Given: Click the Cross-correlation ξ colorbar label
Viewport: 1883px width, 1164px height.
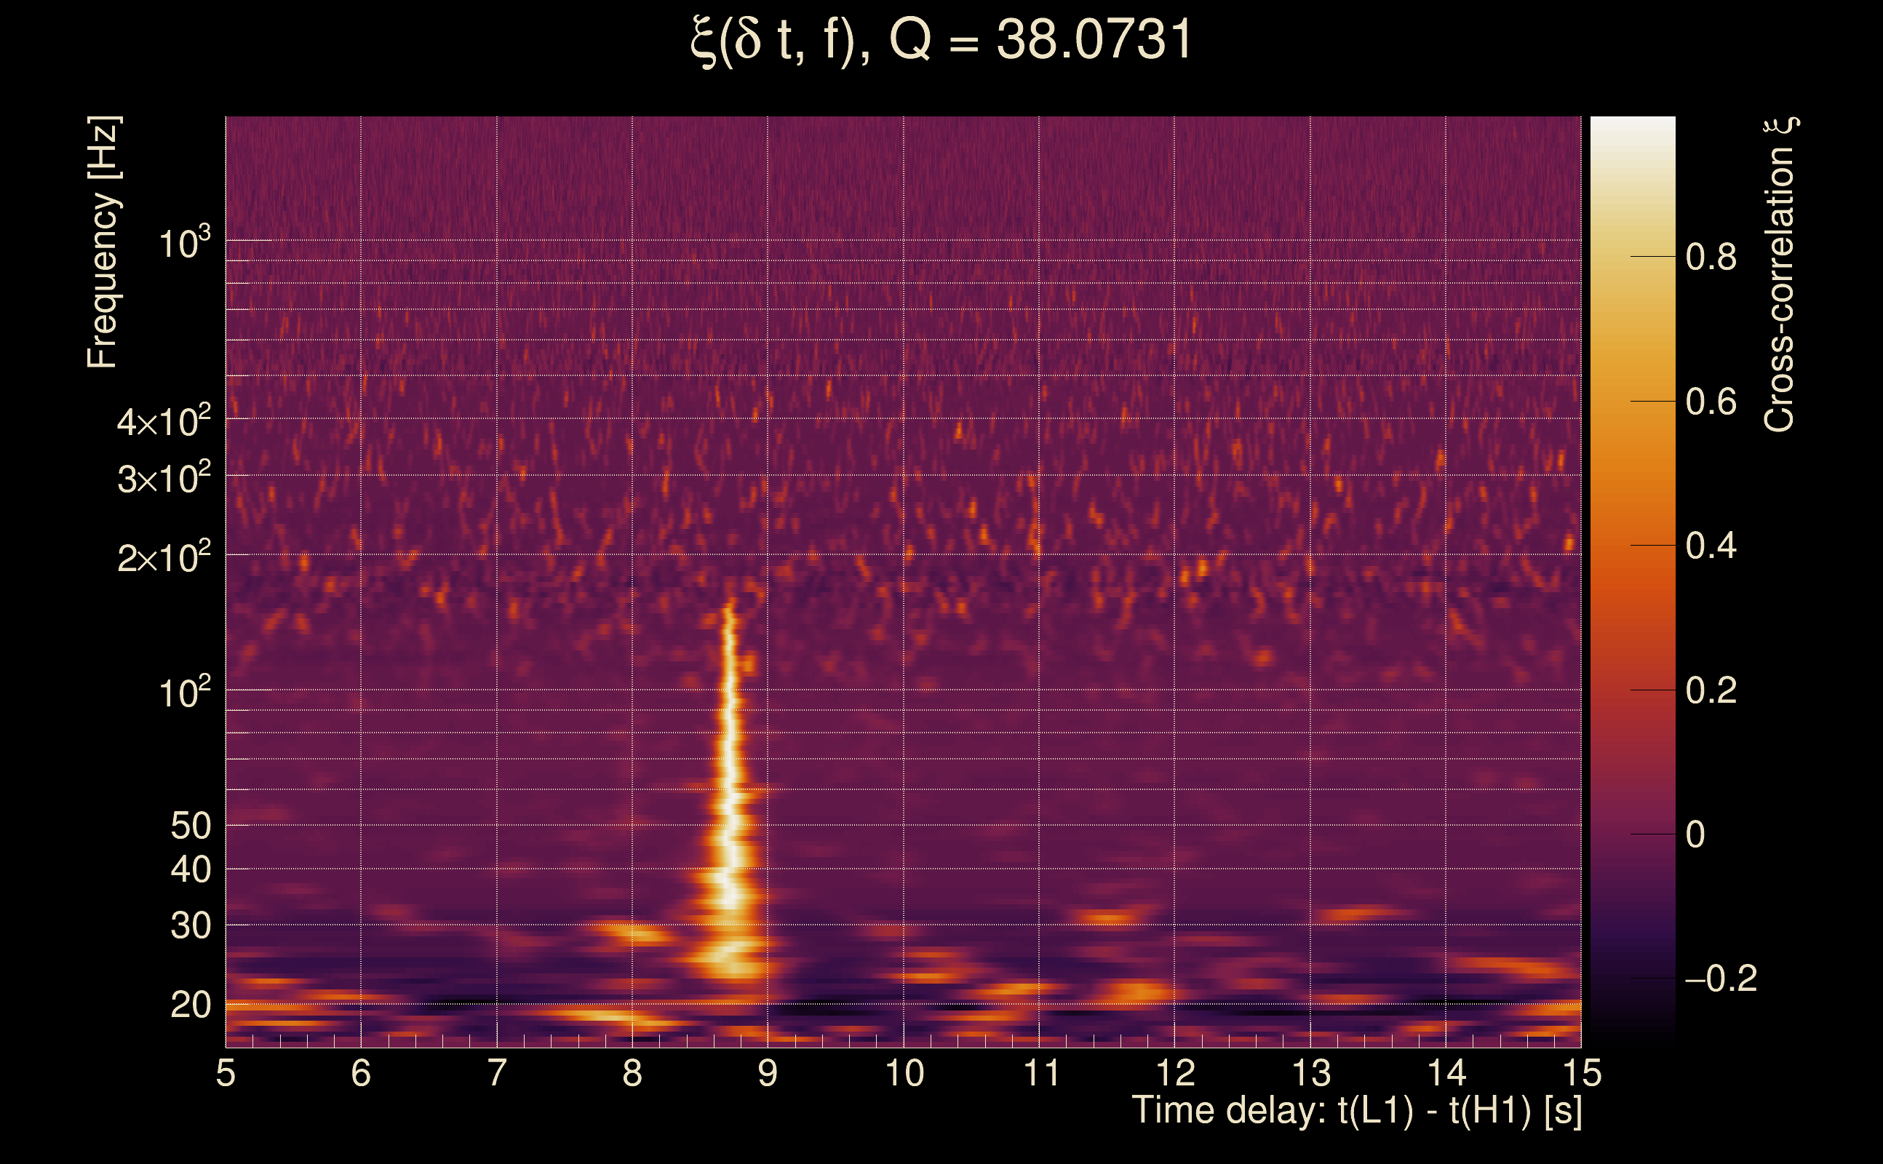Looking at the screenshot, I should (x=1779, y=274).
